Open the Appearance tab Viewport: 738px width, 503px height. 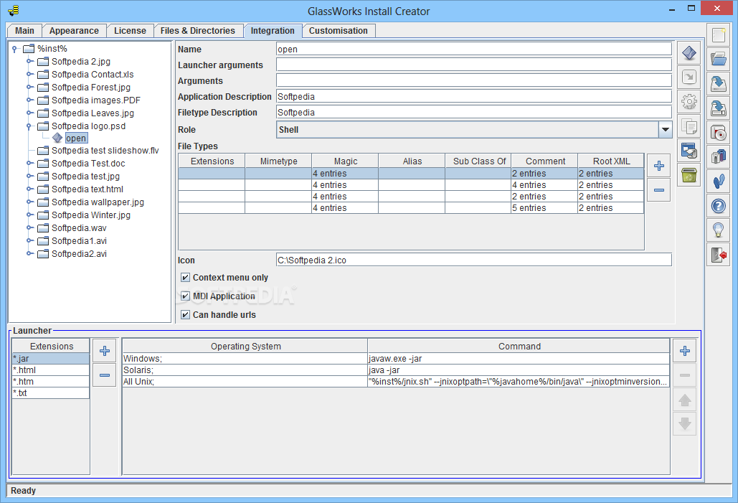(74, 31)
